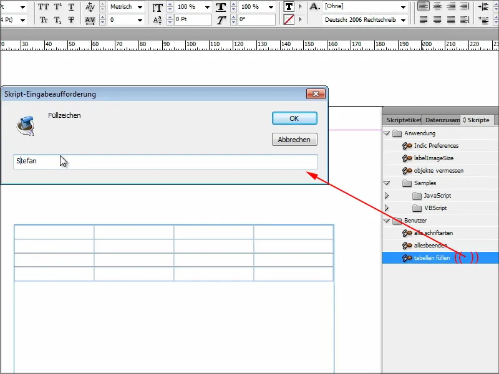Open the [Ohne] character style dropdown
Screen dimensions: 499x374
pyautogui.click(x=403, y=7)
